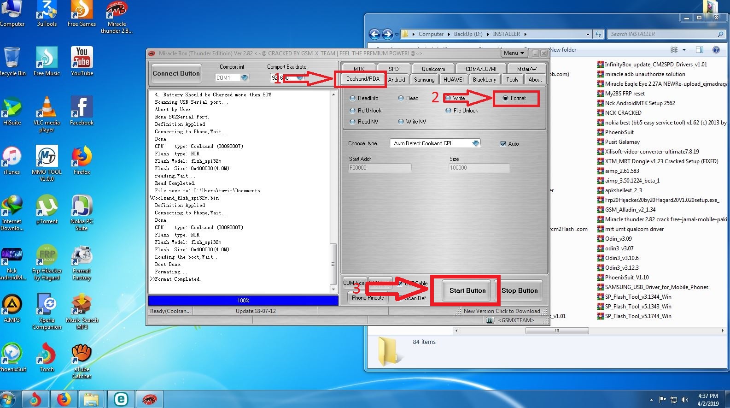Click the blue 100% progress bar
Screen dimensions: 730x408
pos(243,300)
